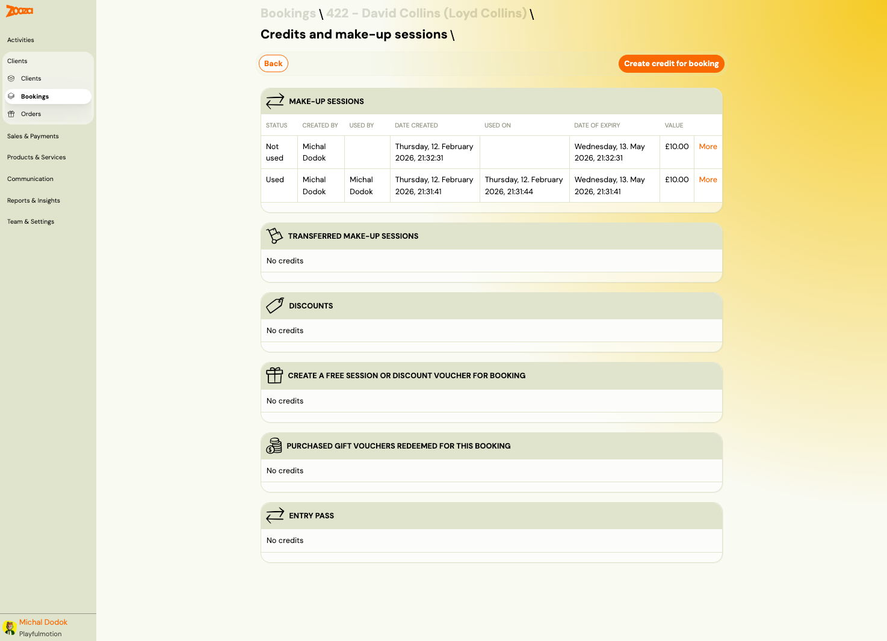Expand the Sales & Payments menu

(33, 136)
